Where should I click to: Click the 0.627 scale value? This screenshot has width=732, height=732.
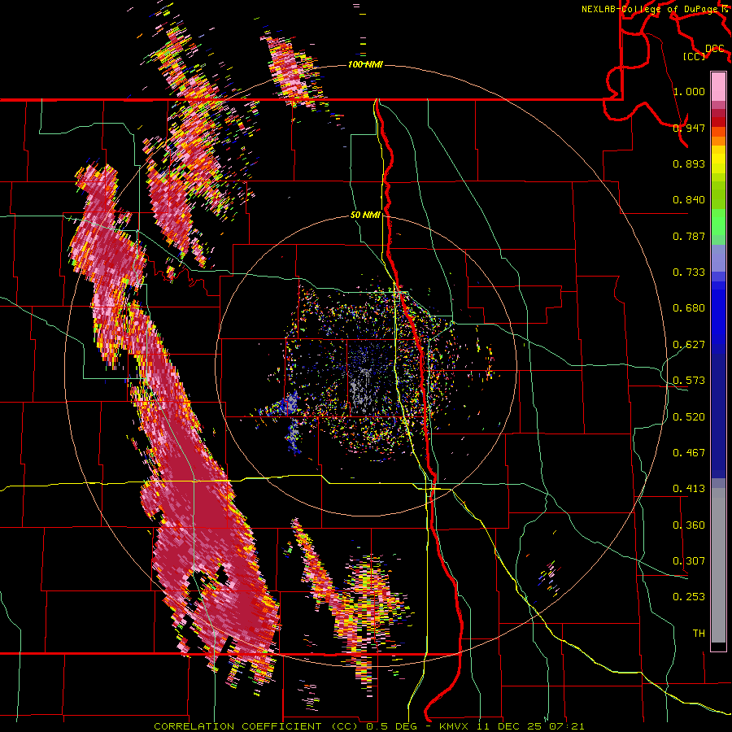[689, 345]
